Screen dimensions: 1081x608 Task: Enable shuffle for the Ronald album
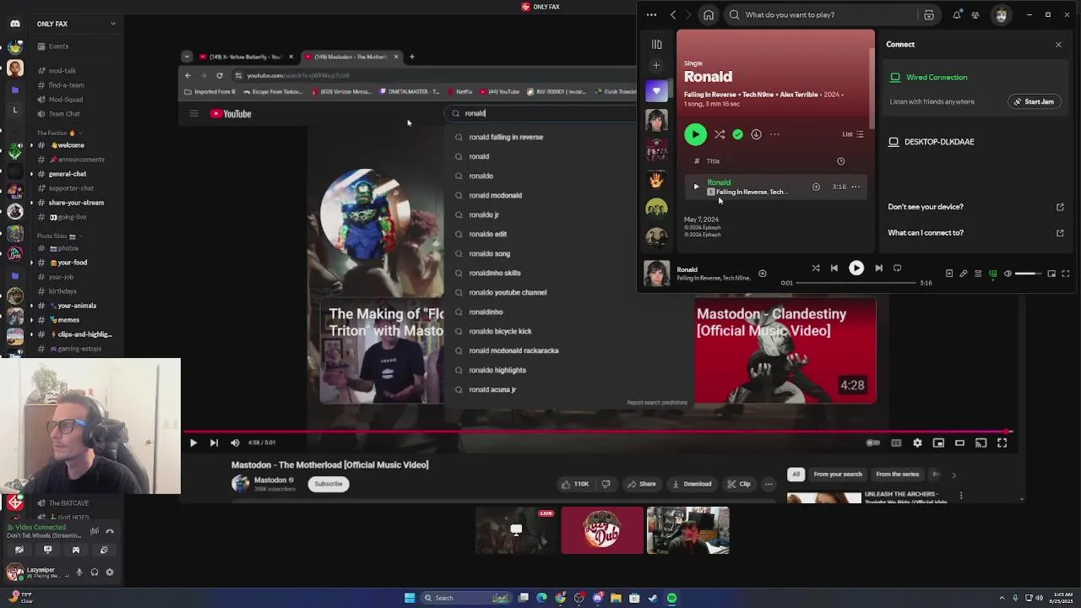coord(720,134)
